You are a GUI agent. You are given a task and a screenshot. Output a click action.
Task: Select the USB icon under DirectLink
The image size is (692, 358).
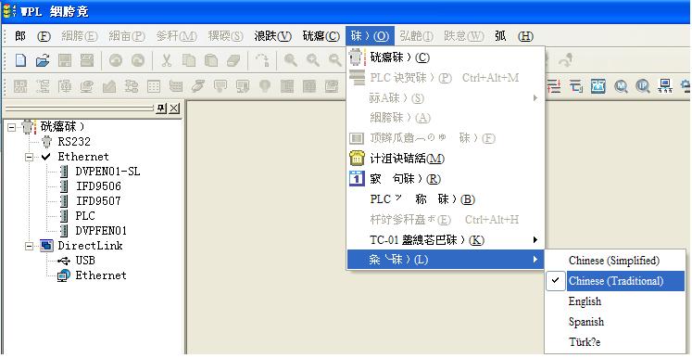click(x=65, y=261)
